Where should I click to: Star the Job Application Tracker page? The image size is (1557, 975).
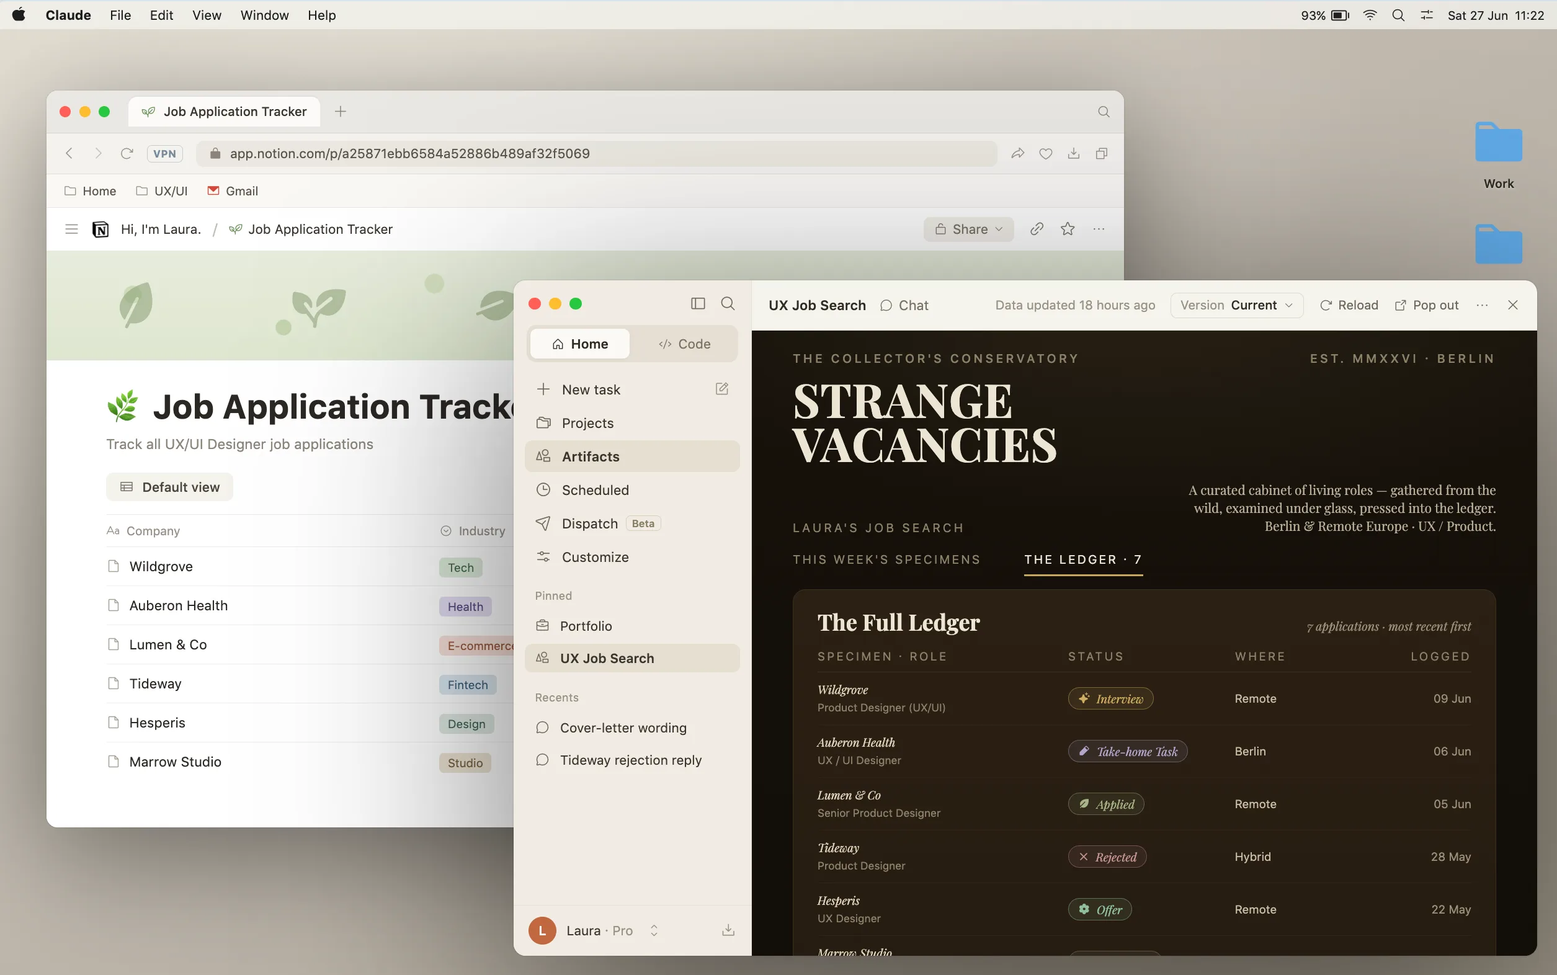point(1068,229)
